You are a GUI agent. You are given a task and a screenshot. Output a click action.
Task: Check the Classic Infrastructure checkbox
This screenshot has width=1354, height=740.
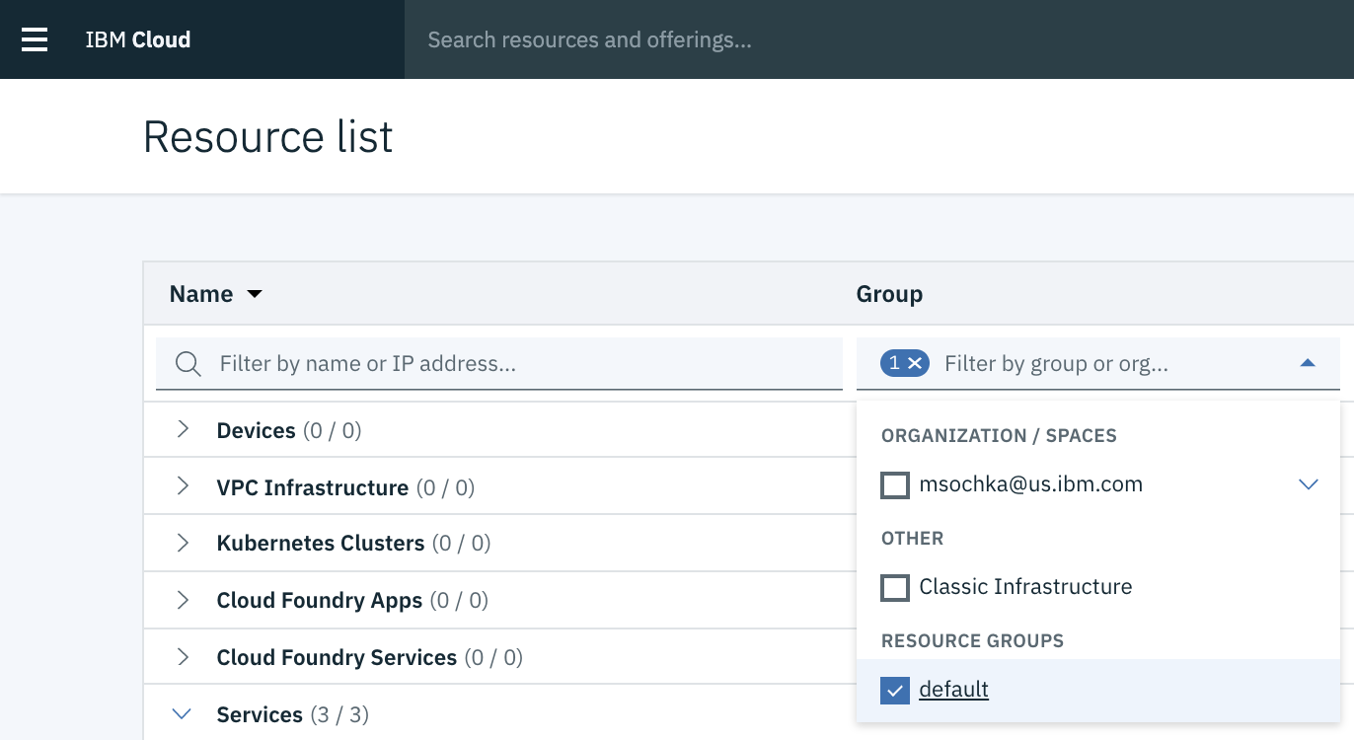coord(895,588)
